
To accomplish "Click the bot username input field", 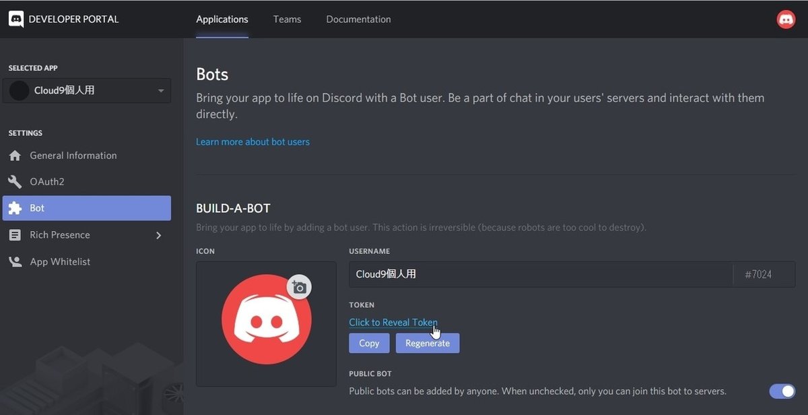I will [x=541, y=274].
